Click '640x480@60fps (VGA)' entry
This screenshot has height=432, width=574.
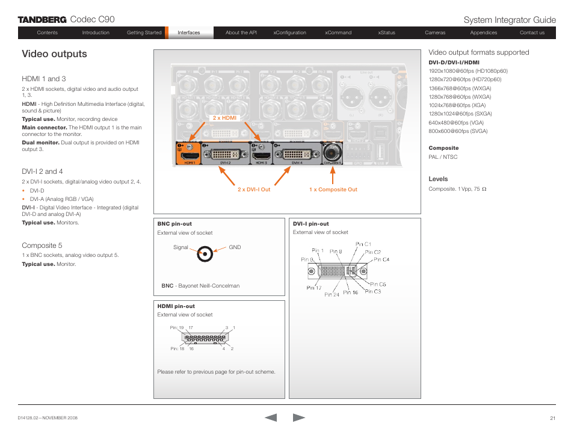click(456, 123)
